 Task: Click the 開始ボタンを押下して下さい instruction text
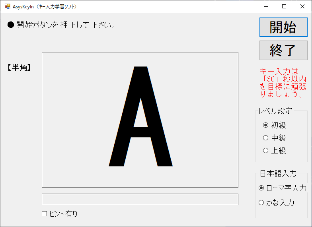(x=62, y=25)
